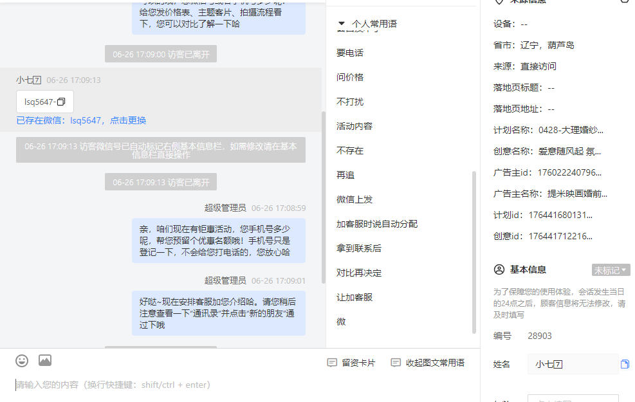
Task: Click the sender name 小七 in chat
Action: coord(28,80)
